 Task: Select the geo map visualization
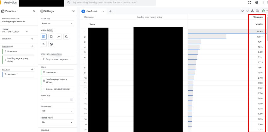pos(51,44)
